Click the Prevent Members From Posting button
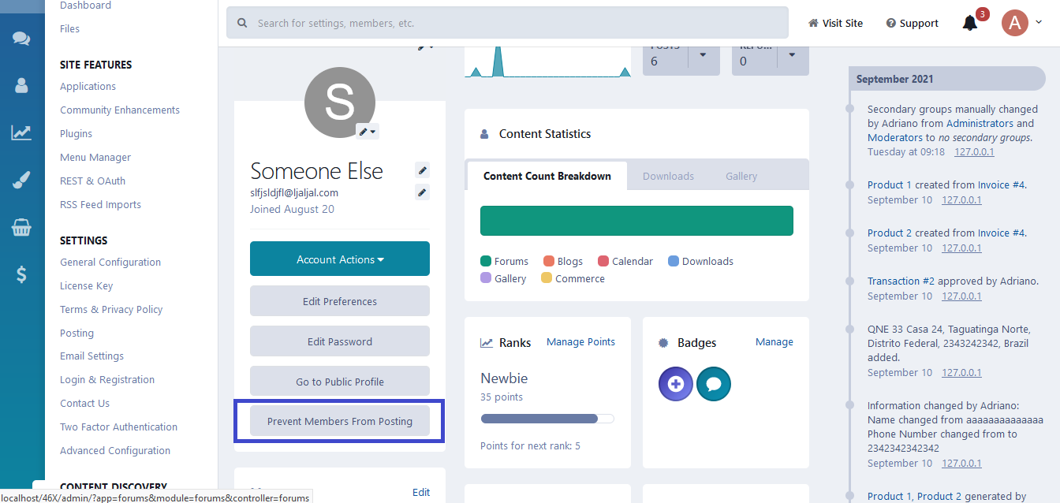 tap(340, 421)
